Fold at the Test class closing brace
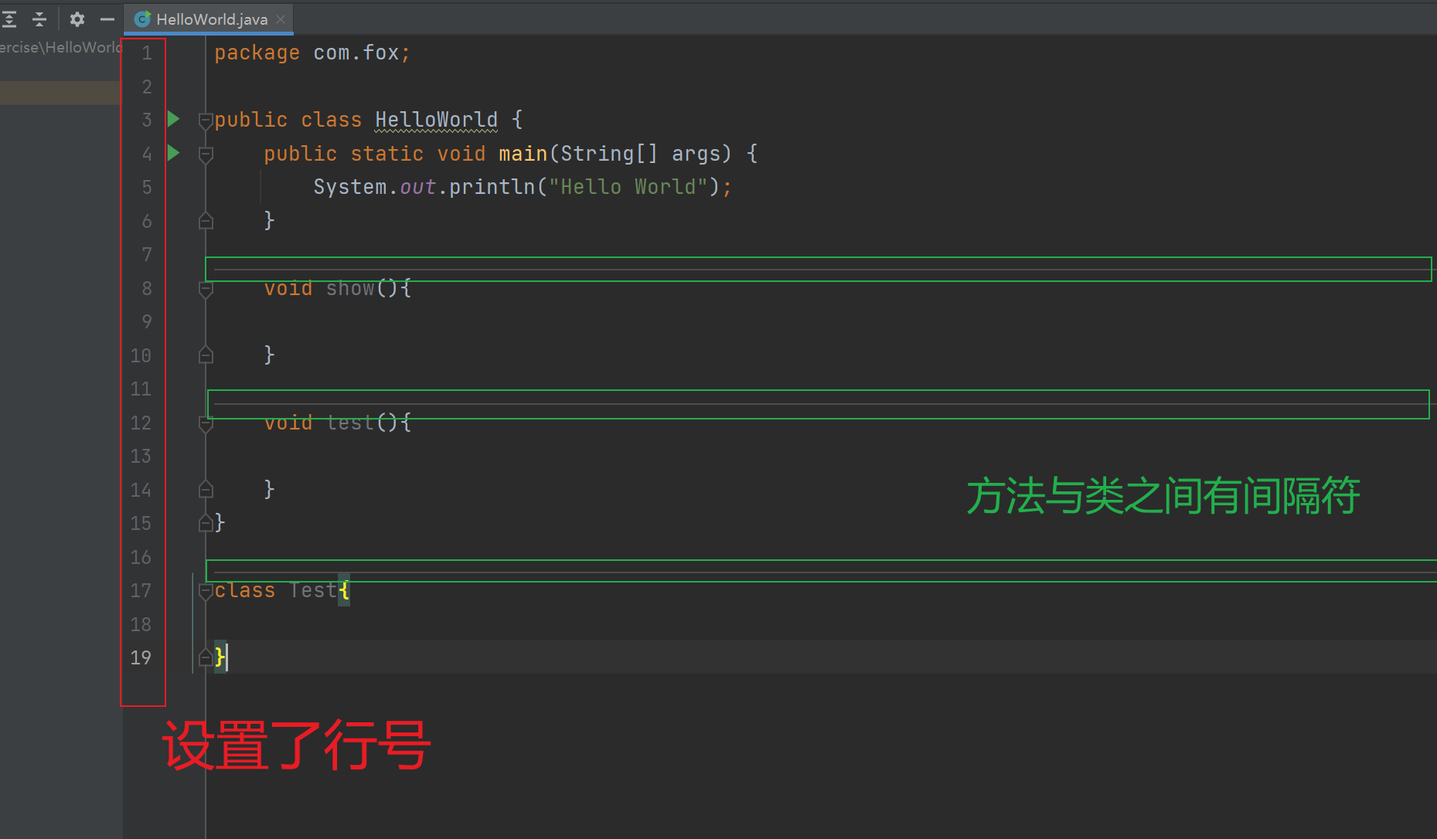Viewport: 1437px width, 839px height. [x=206, y=657]
